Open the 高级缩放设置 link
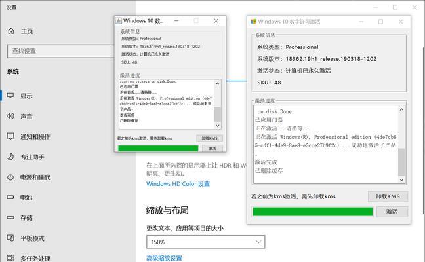This screenshot has height=262, width=425. click(x=164, y=258)
